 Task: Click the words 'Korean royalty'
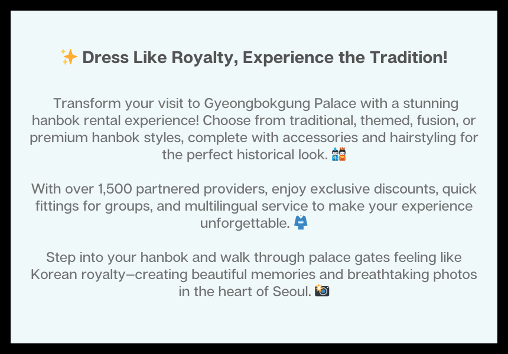(x=78, y=275)
